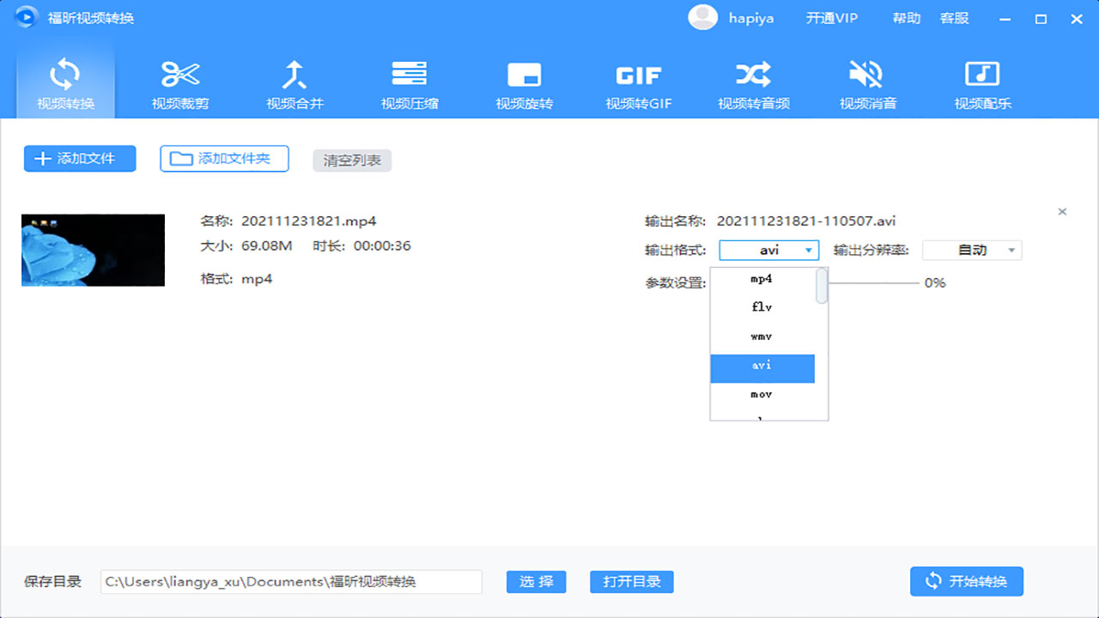This screenshot has height=618, width=1099.
Task: Select the 视频旋转 (Video Rotate) tool
Action: coord(524,82)
